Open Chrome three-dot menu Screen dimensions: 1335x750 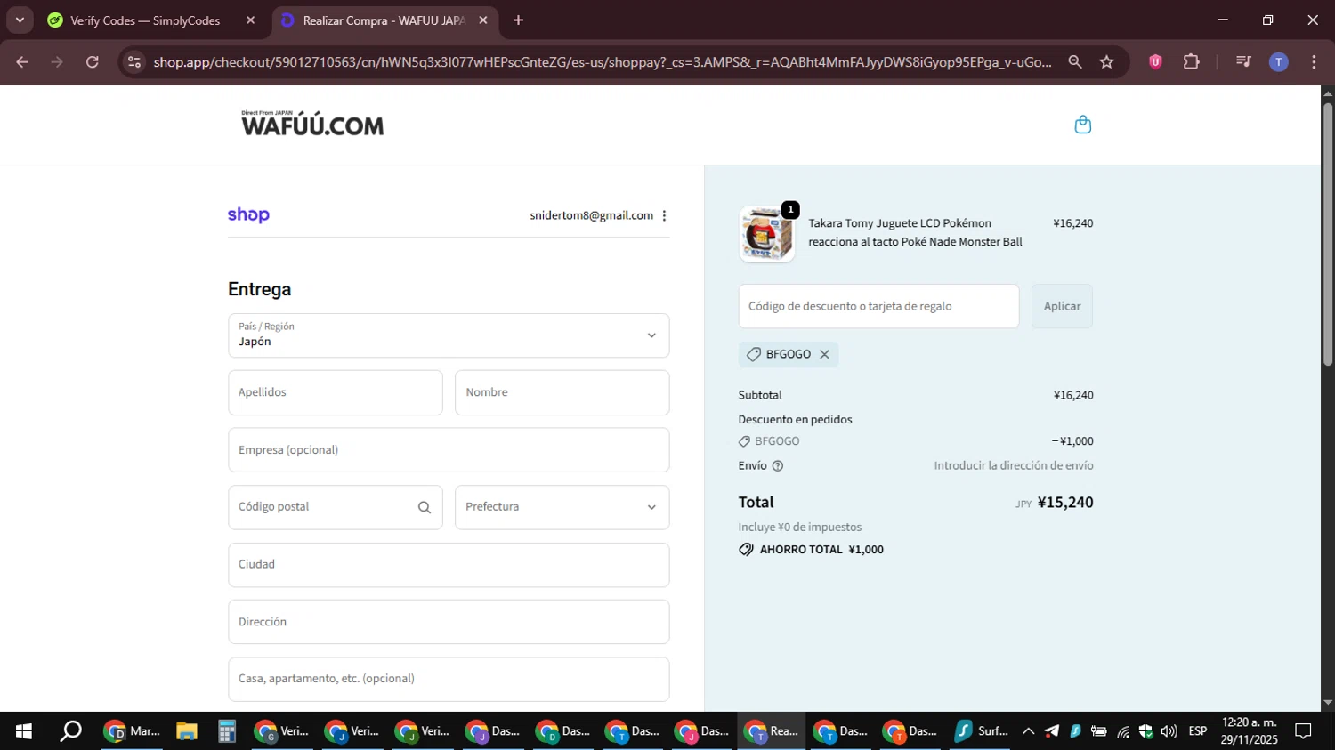(x=1314, y=61)
